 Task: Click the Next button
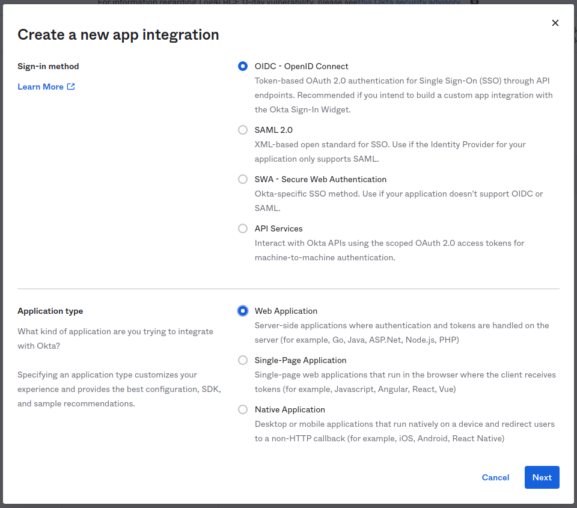point(541,477)
